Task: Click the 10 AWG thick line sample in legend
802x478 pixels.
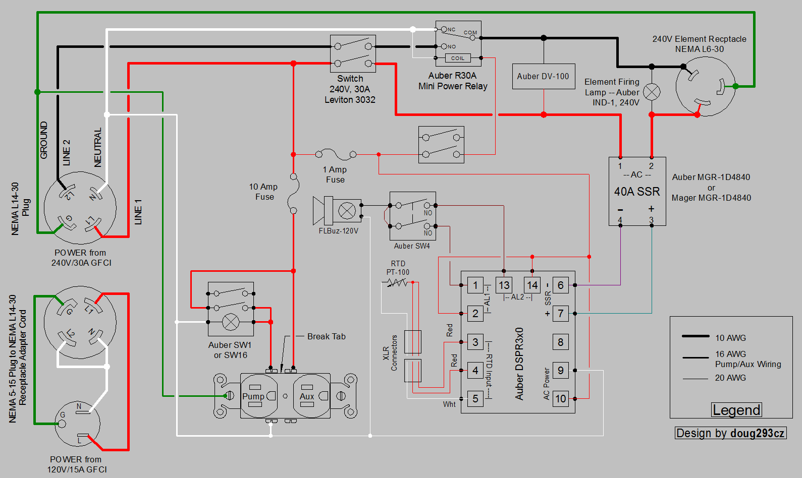Action: pos(696,336)
